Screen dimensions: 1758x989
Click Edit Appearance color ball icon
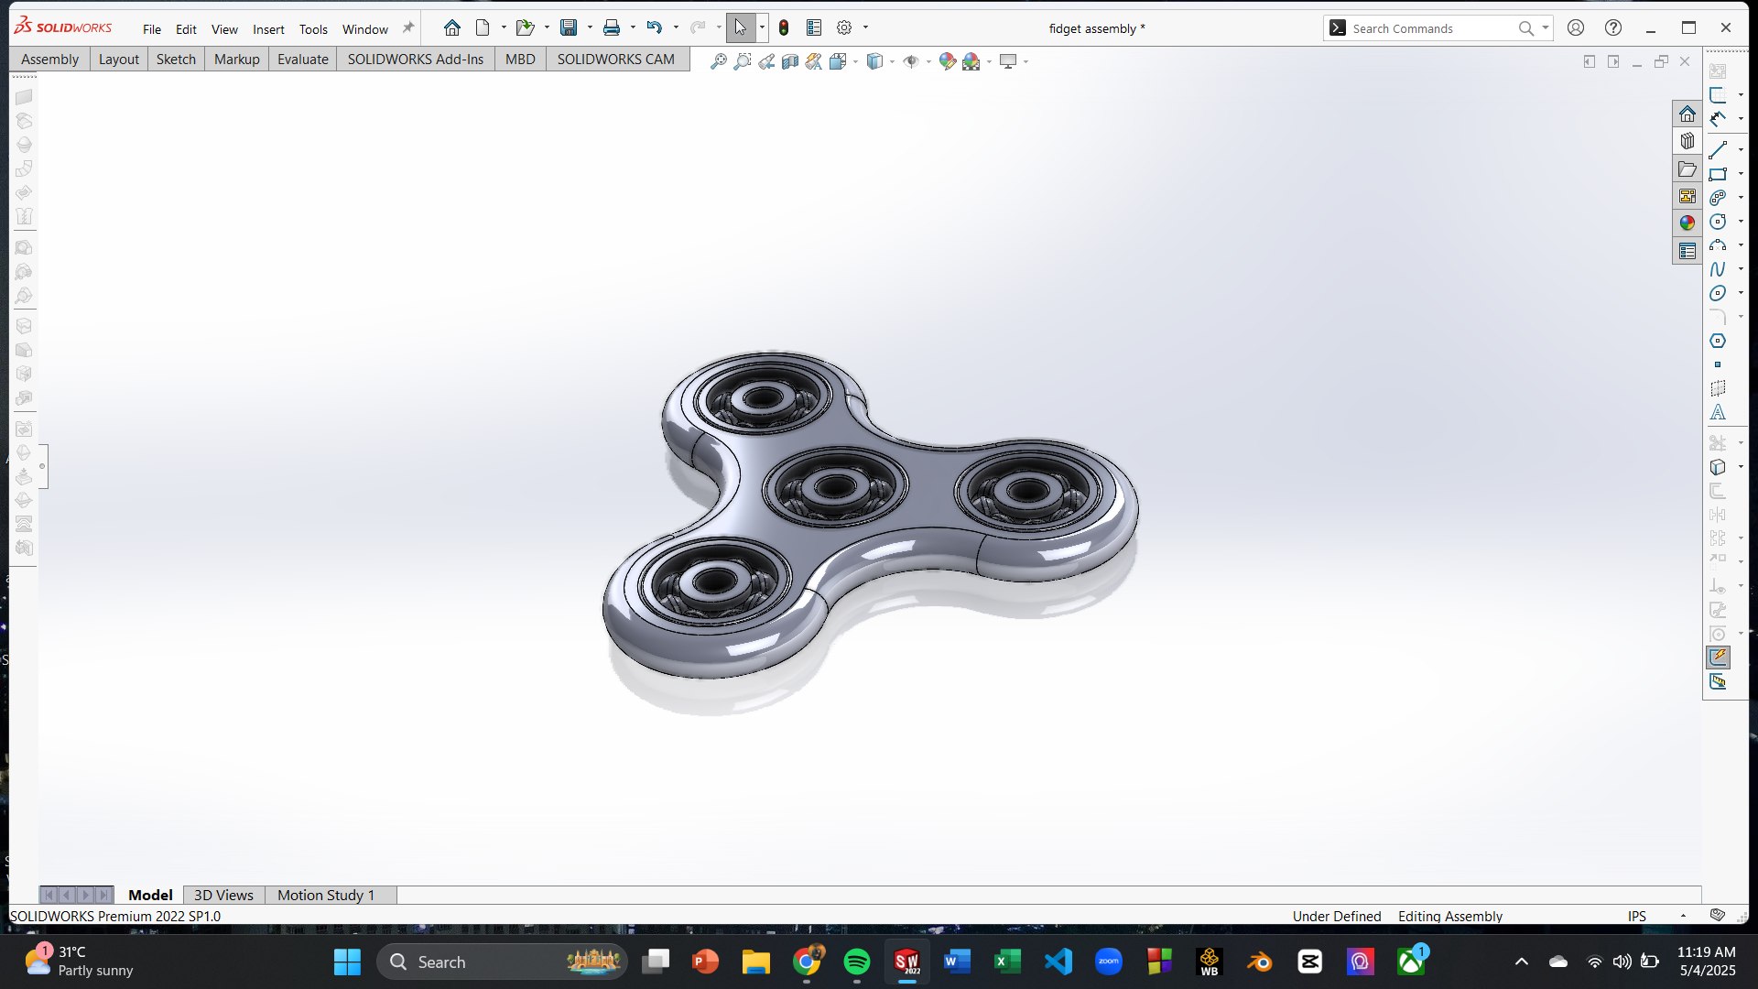[x=948, y=61]
